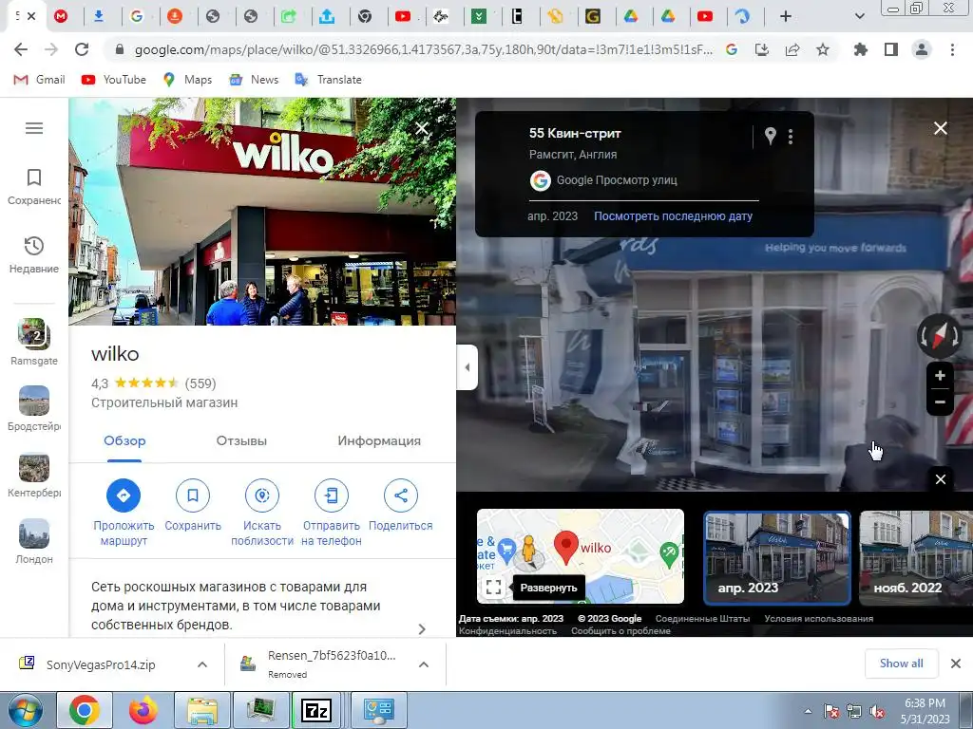Open the Условия использования link
Viewport: 973px width, 729px height.
point(818,619)
